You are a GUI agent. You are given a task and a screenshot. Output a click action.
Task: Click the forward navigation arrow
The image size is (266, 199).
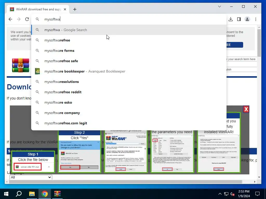click(19, 19)
